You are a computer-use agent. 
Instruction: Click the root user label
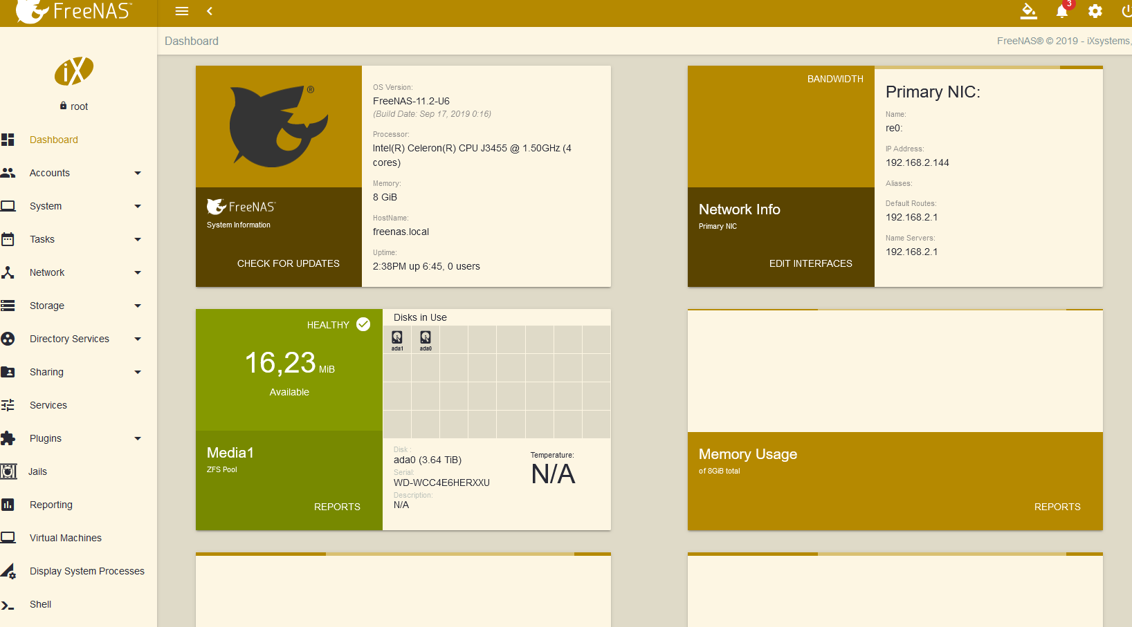pyautogui.click(x=80, y=106)
